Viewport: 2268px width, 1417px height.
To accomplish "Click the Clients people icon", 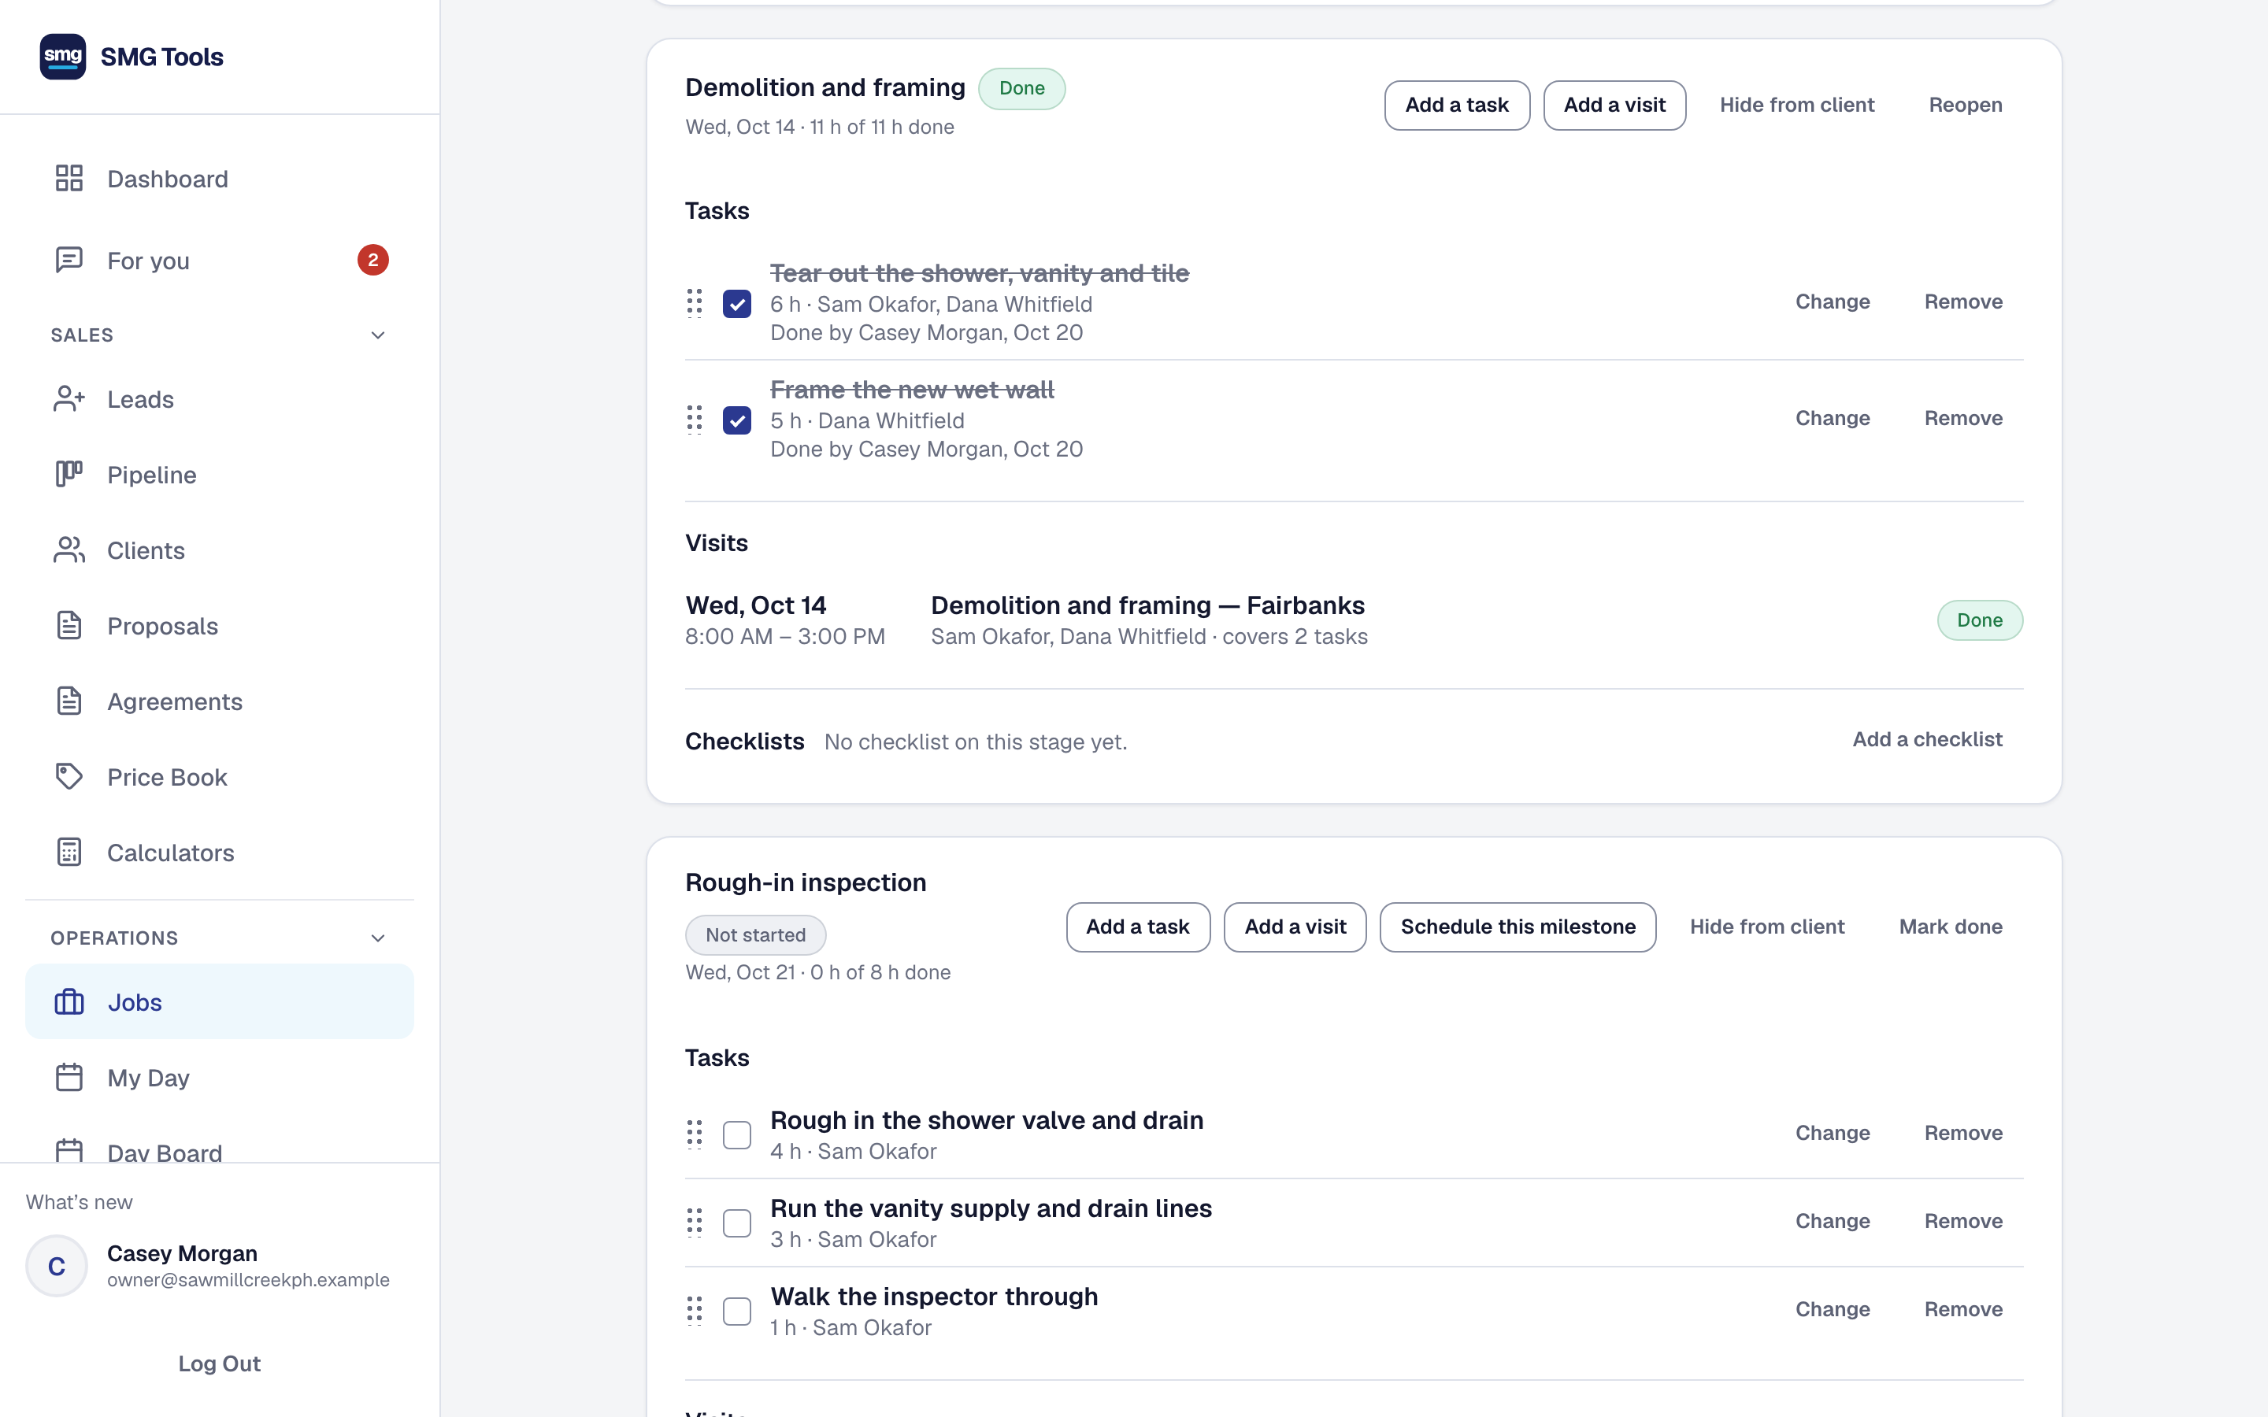I will click(x=69, y=550).
